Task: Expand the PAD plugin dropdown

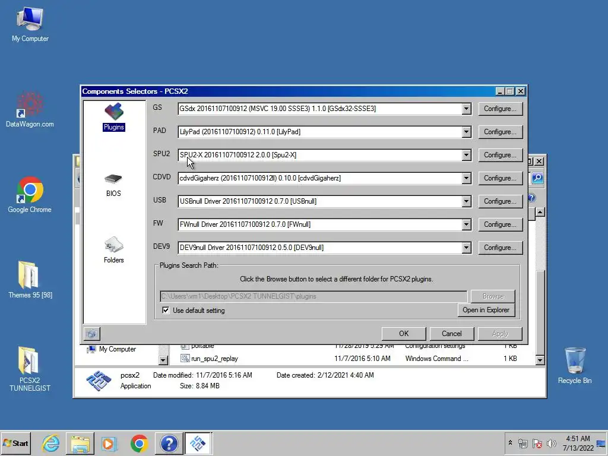Action: (467, 132)
